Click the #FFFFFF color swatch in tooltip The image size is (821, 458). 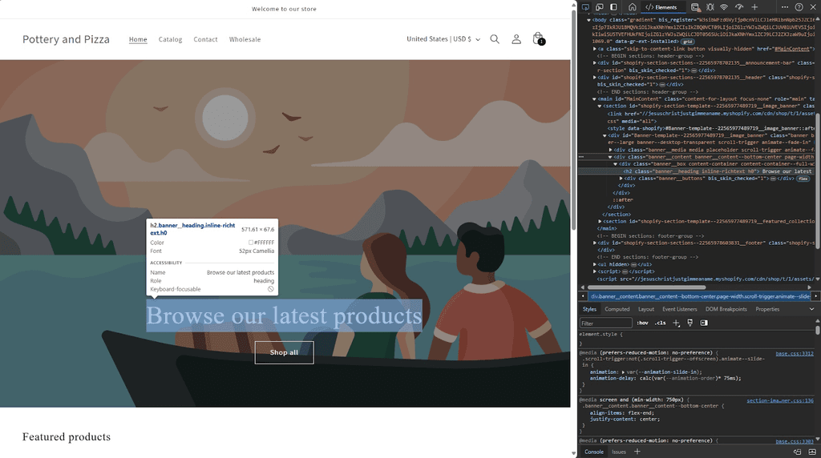point(251,243)
